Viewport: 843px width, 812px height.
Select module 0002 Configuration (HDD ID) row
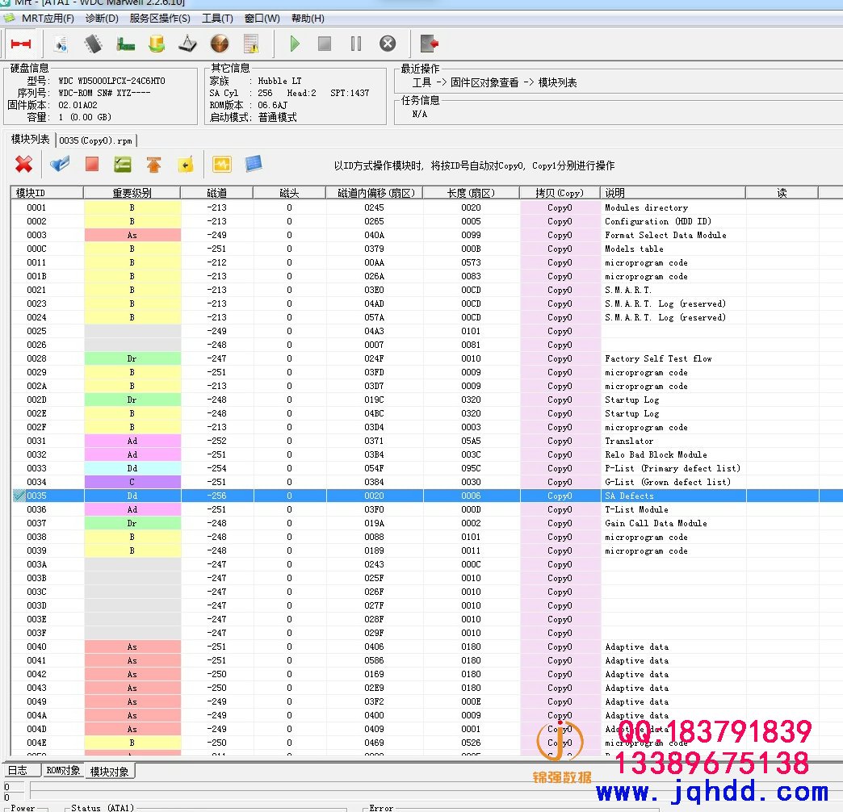click(x=427, y=221)
